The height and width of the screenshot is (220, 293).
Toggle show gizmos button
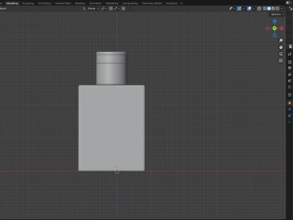click(239, 9)
